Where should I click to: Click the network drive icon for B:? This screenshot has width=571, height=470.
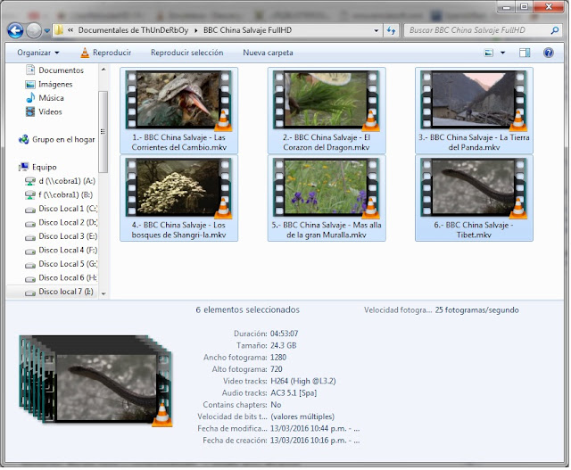coord(30,195)
